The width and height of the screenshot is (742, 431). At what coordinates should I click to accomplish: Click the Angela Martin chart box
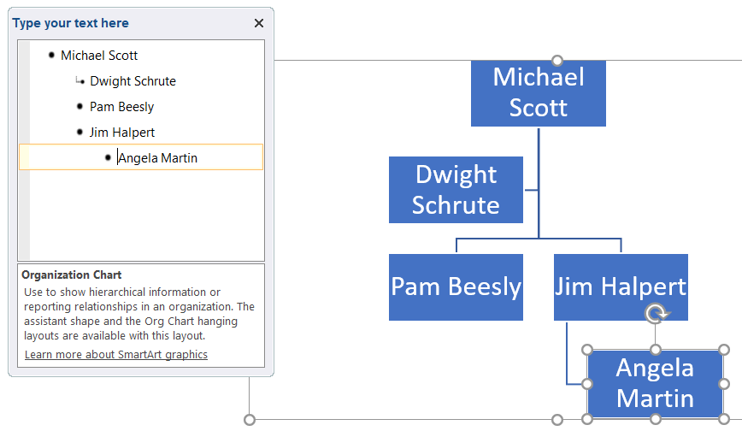656,384
